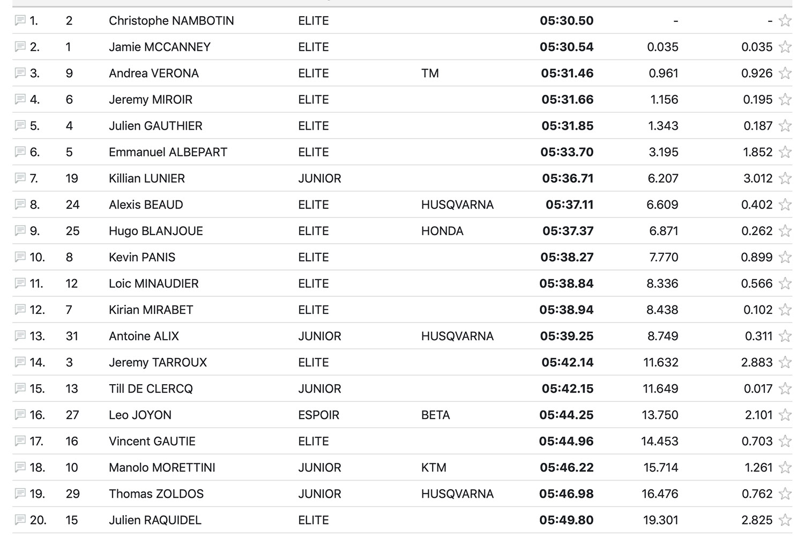Open comment icon for Jamie MCCANNEY row
804x540 pixels.
(x=20, y=47)
